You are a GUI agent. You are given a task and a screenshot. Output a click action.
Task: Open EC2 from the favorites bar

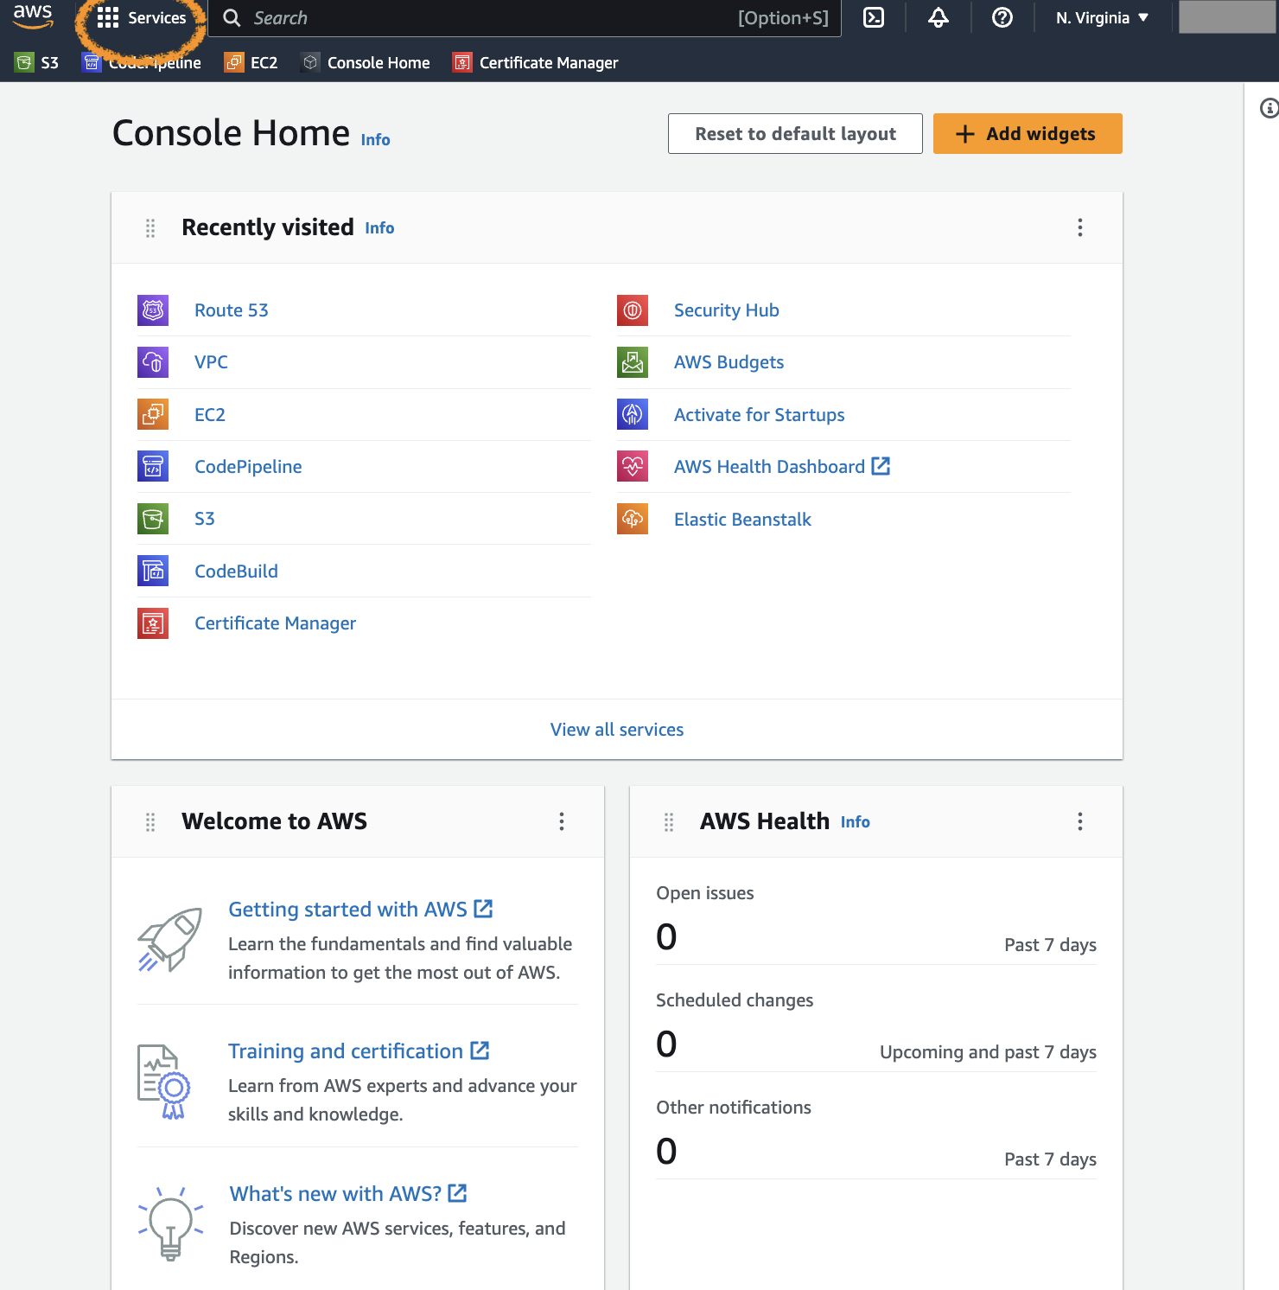click(x=251, y=62)
